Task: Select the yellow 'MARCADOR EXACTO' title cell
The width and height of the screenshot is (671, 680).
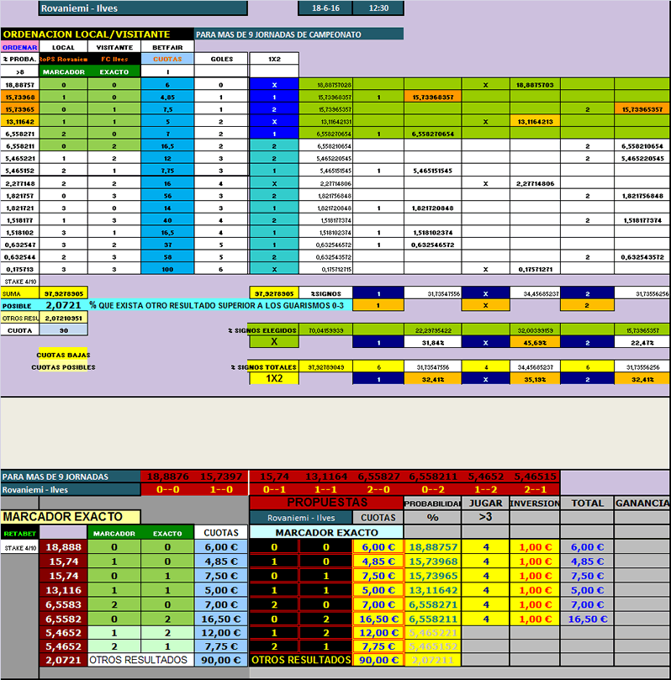Action: coord(71,516)
